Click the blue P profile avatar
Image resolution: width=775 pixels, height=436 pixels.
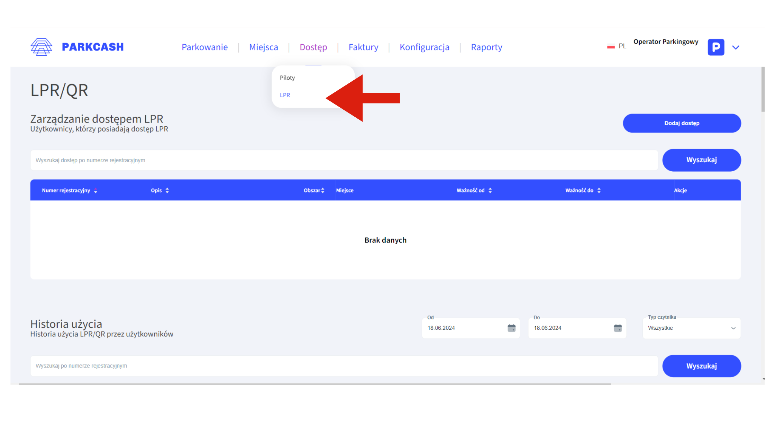716,47
